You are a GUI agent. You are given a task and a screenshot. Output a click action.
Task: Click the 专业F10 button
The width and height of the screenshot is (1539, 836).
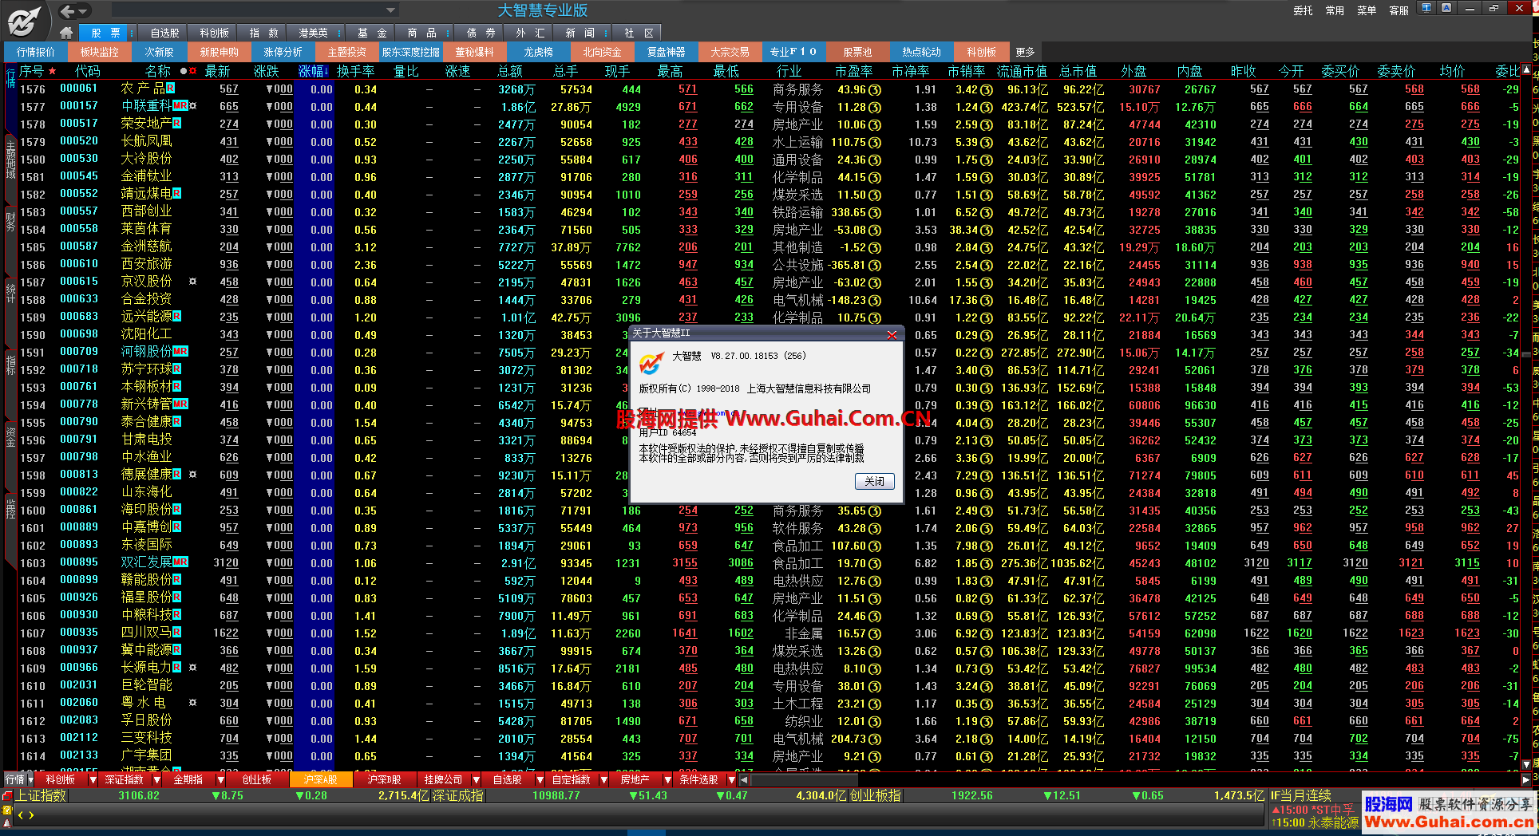[x=793, y=52]
